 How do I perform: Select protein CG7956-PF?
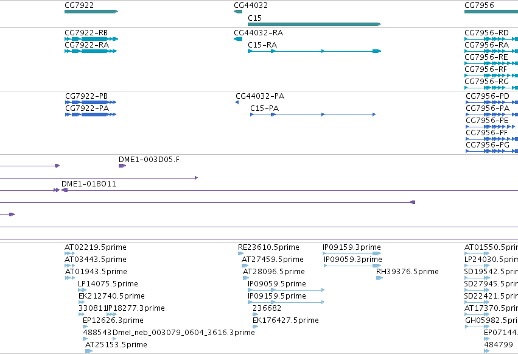point(486,133)
